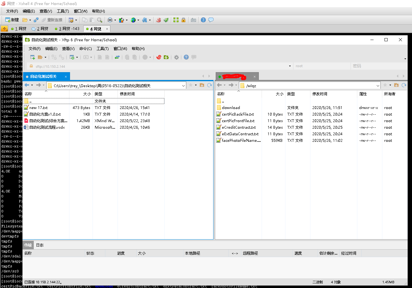Image resolution: width=412 pixels, height=288 pixels.
Task: Sort local files by 修改时间 column
Action: pyautogui.click(x=141, y=94)
